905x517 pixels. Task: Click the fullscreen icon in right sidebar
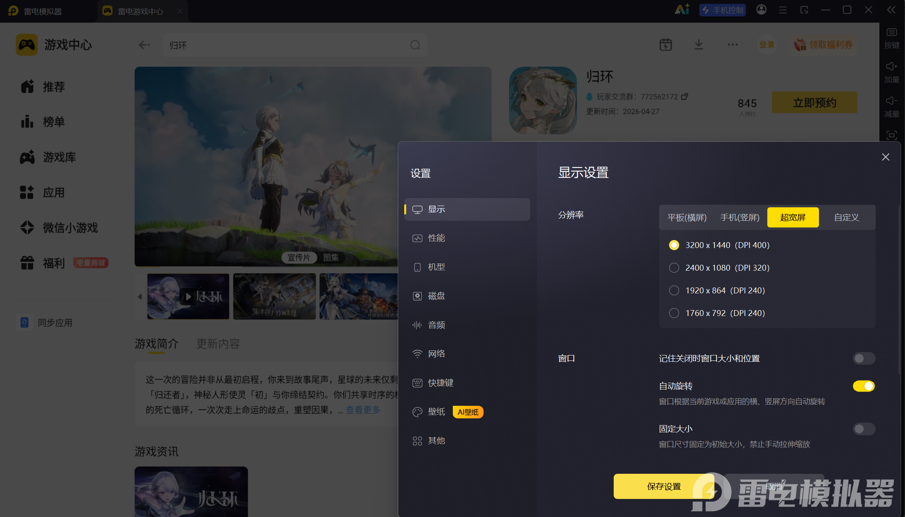pyautogui.click(x=892, y=135)
